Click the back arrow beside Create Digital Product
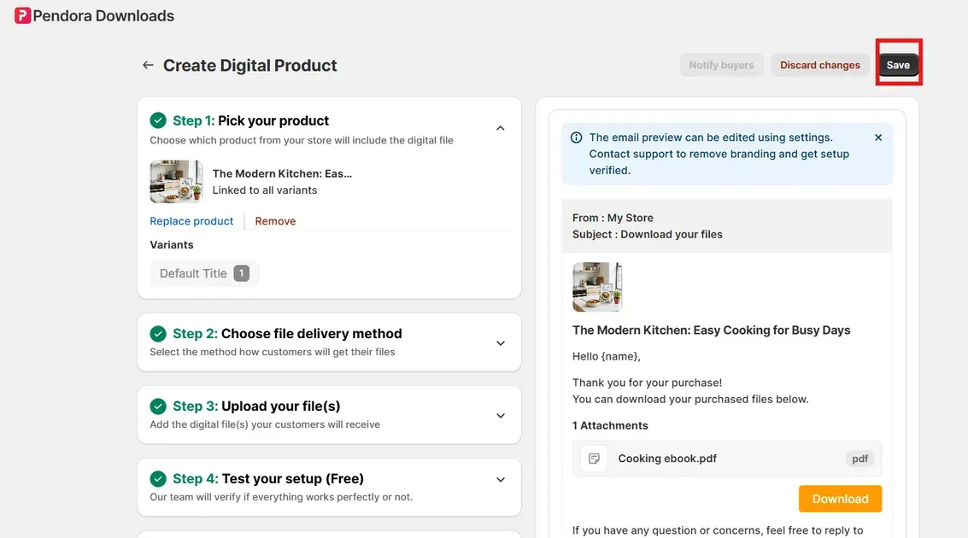 pyautogui.click(x=148, y=65)
